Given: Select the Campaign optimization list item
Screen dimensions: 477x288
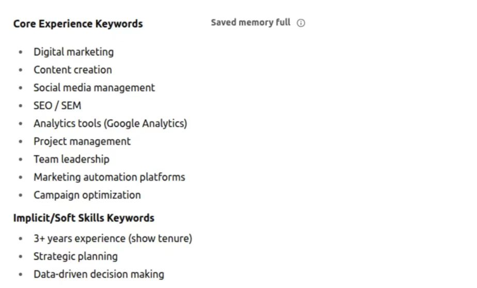Looking at the screenshot, I should (x=87, y=195).
